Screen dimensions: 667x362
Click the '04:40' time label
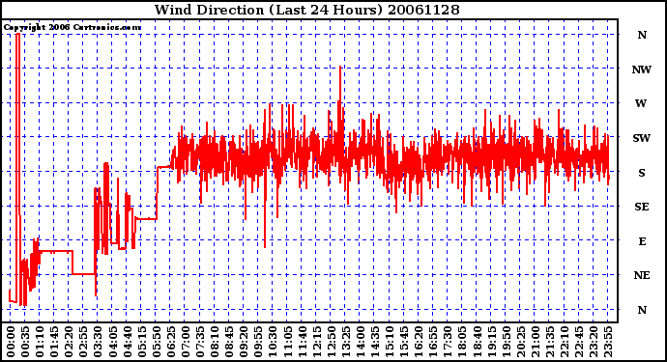pos(127,343)
